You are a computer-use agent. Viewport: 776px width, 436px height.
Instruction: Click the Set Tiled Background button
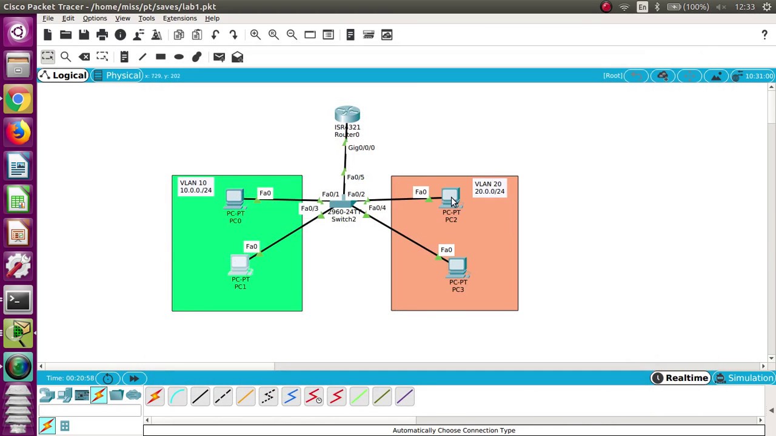(716, 76)
